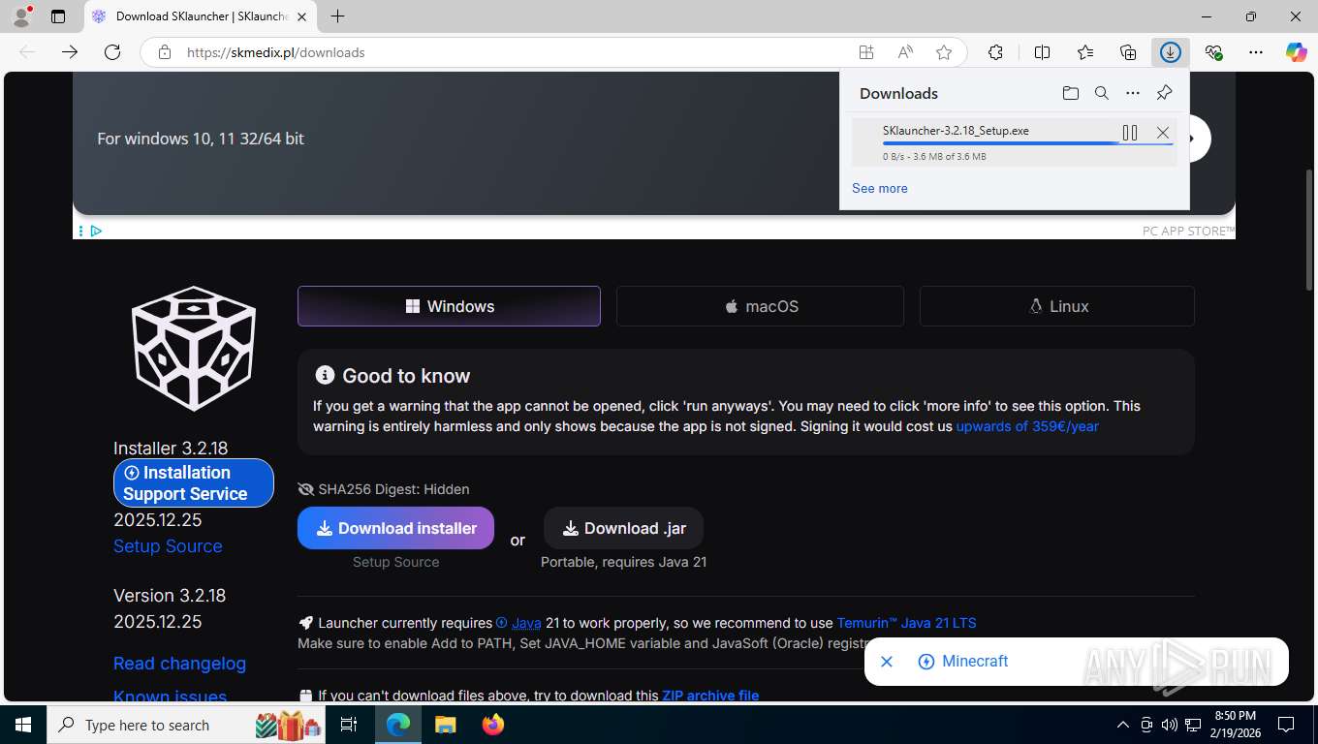Click the SKlauncher cube logo

pyautogui.click(x=194, y=348)
